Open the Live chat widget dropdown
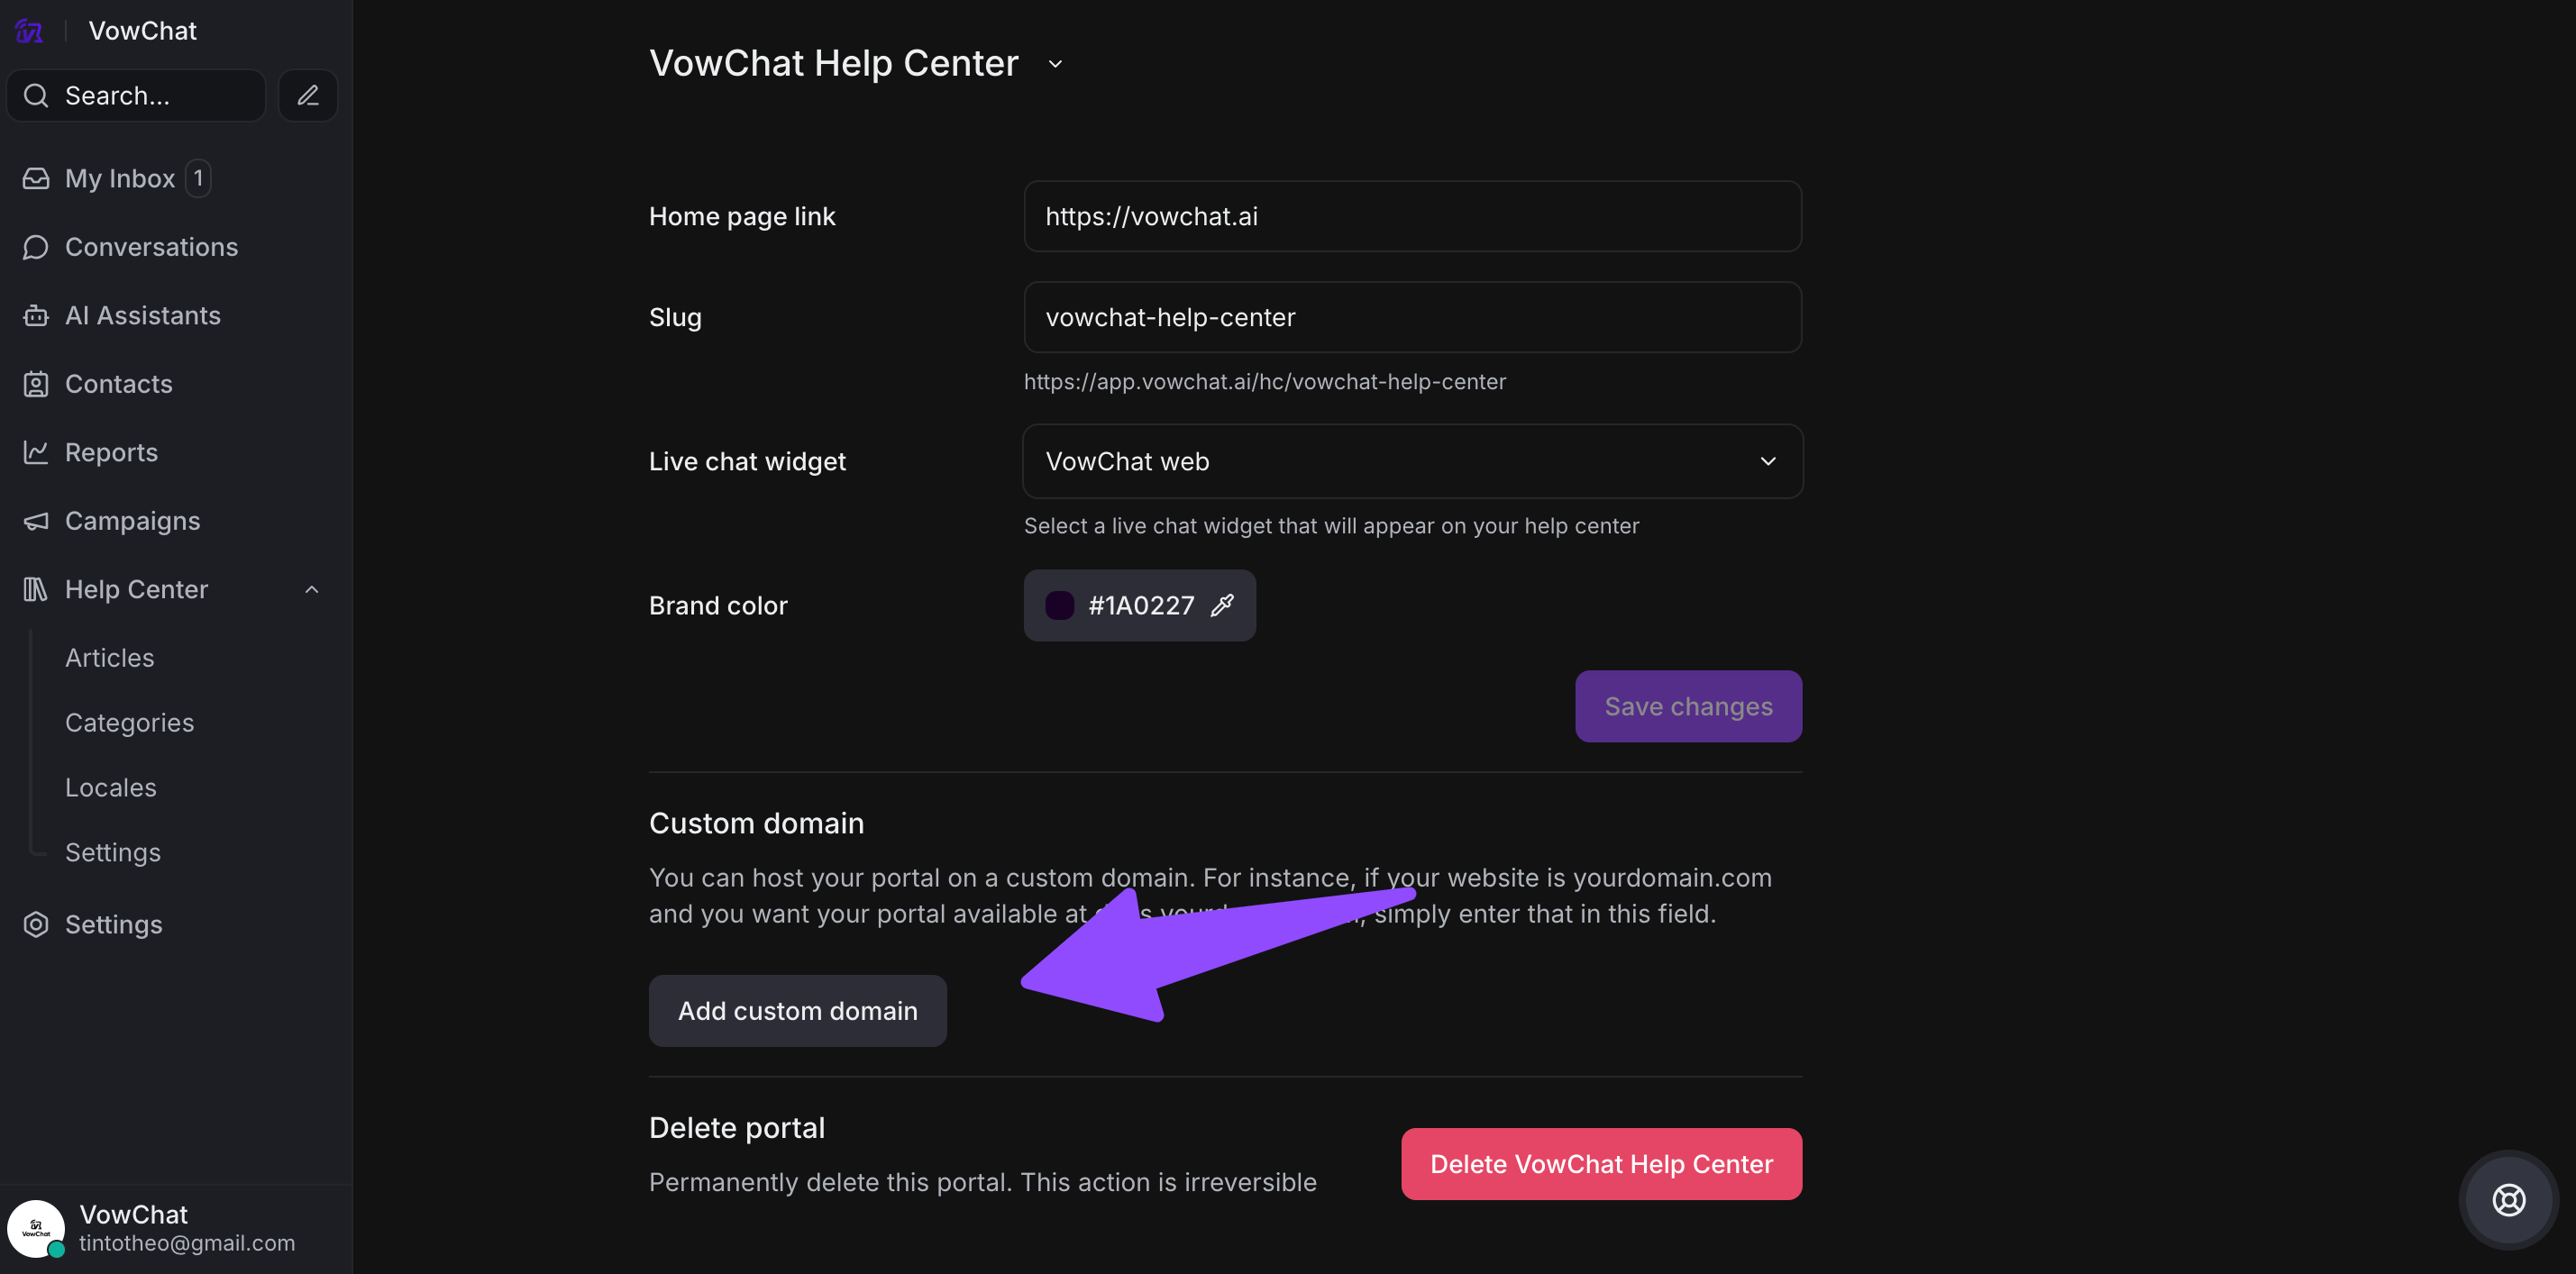The image size is (2576, 1274). (1412, 461)
